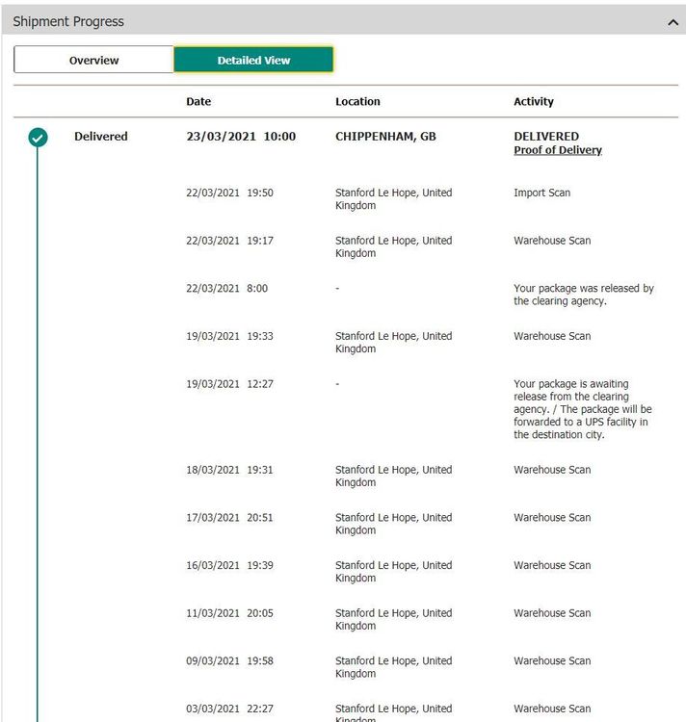The image size is (686, 722).
Task: Select the package released by clearing agency message
Action: (583, 295)
